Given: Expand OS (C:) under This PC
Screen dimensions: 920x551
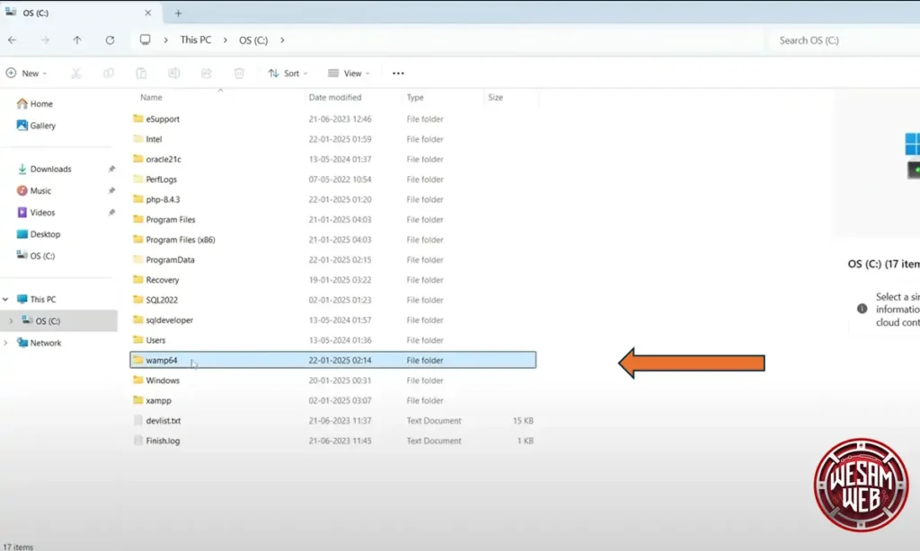Looking at the screenshot, I should coord(11,320).
